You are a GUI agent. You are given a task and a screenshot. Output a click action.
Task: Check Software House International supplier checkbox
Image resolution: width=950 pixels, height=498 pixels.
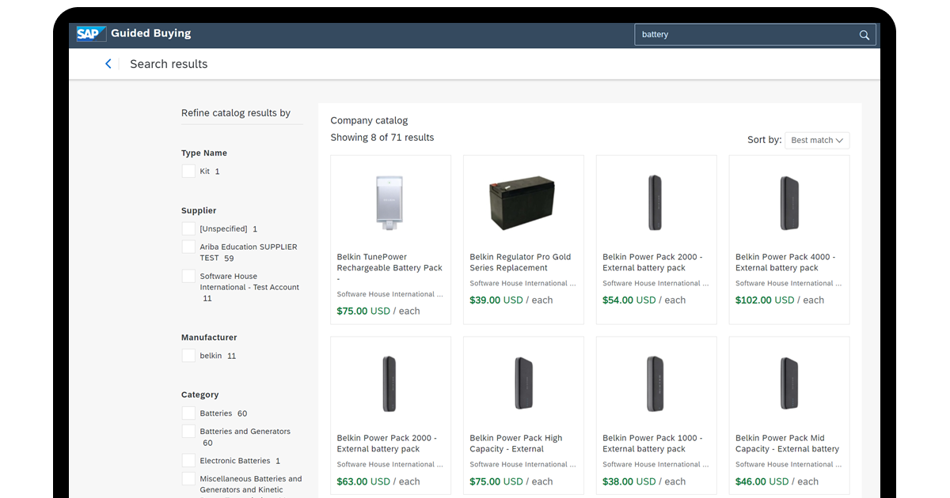(x=188, y=276)
